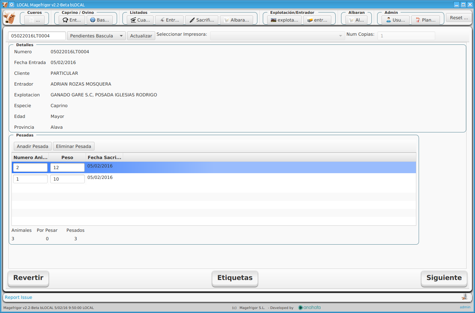The width and height of the screenshot is (475, 313).
Task: Click the Revertir button
Action: [x=28, y=278]
